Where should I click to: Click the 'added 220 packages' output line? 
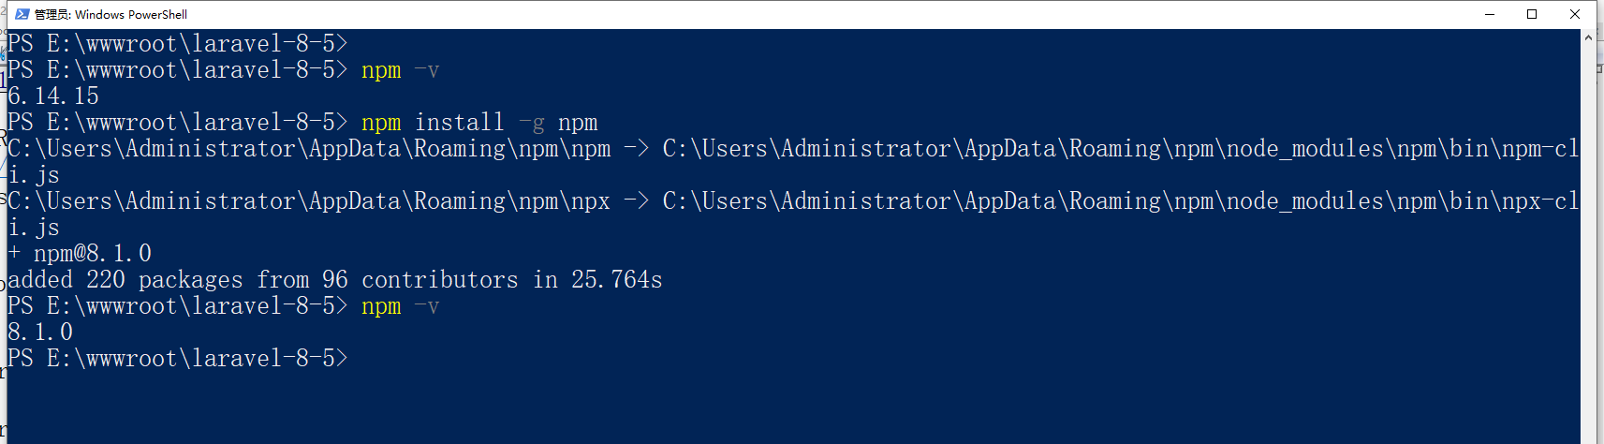335,280
